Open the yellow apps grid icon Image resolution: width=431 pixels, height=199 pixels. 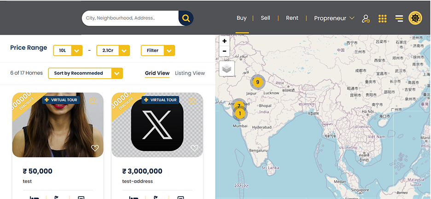point(382,18)
